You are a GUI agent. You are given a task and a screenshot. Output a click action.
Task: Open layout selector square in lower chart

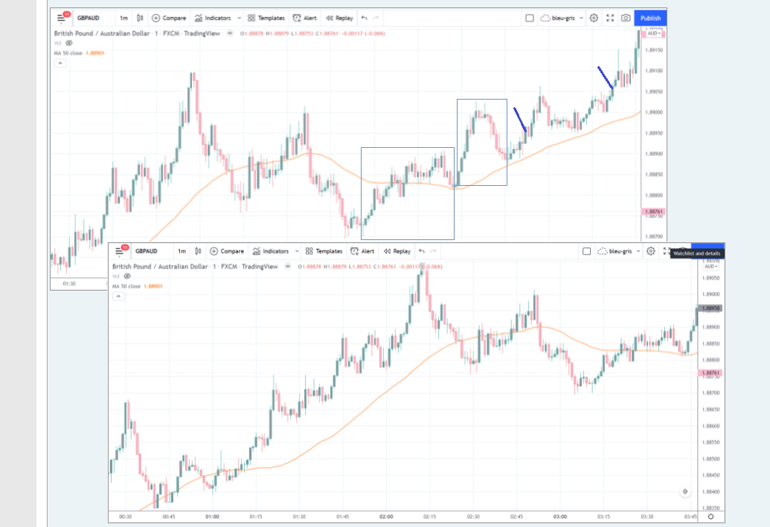coord(586,251)
